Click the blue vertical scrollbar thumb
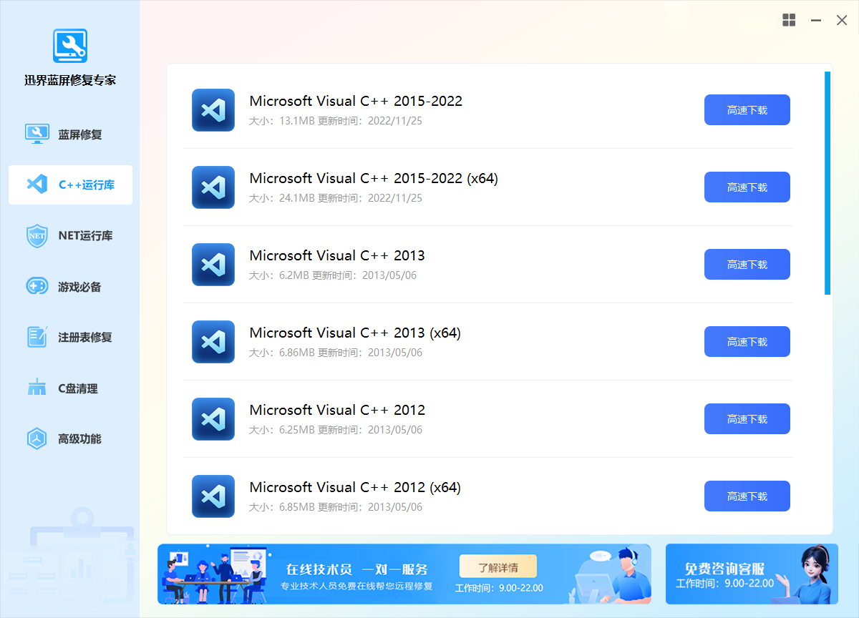The image size is (859, 618). (x=828, y=182)
